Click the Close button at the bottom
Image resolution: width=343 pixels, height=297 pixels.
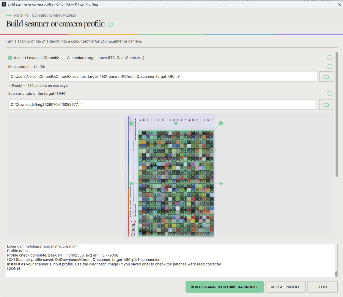click(x=322, y=287)
